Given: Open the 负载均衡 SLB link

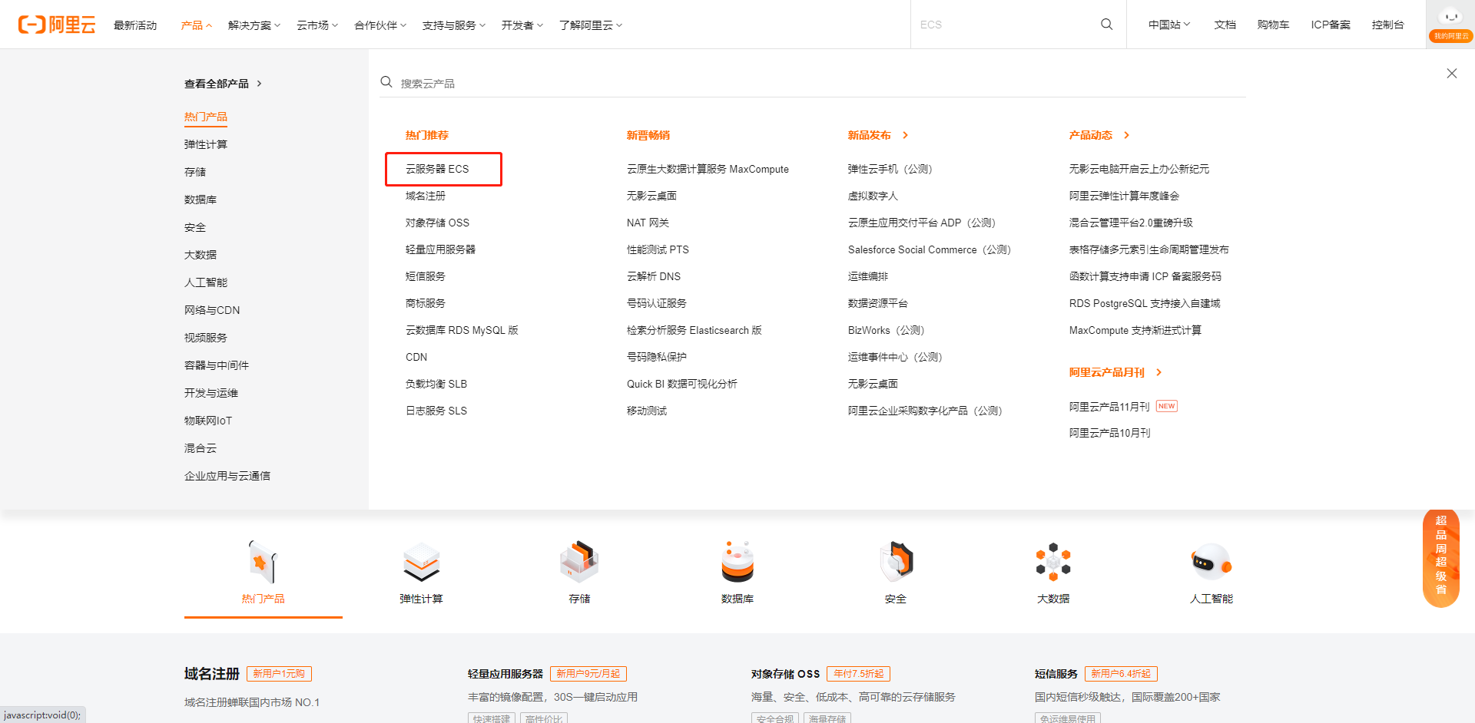Looking at the screenshot, I should tap(436, 384).
